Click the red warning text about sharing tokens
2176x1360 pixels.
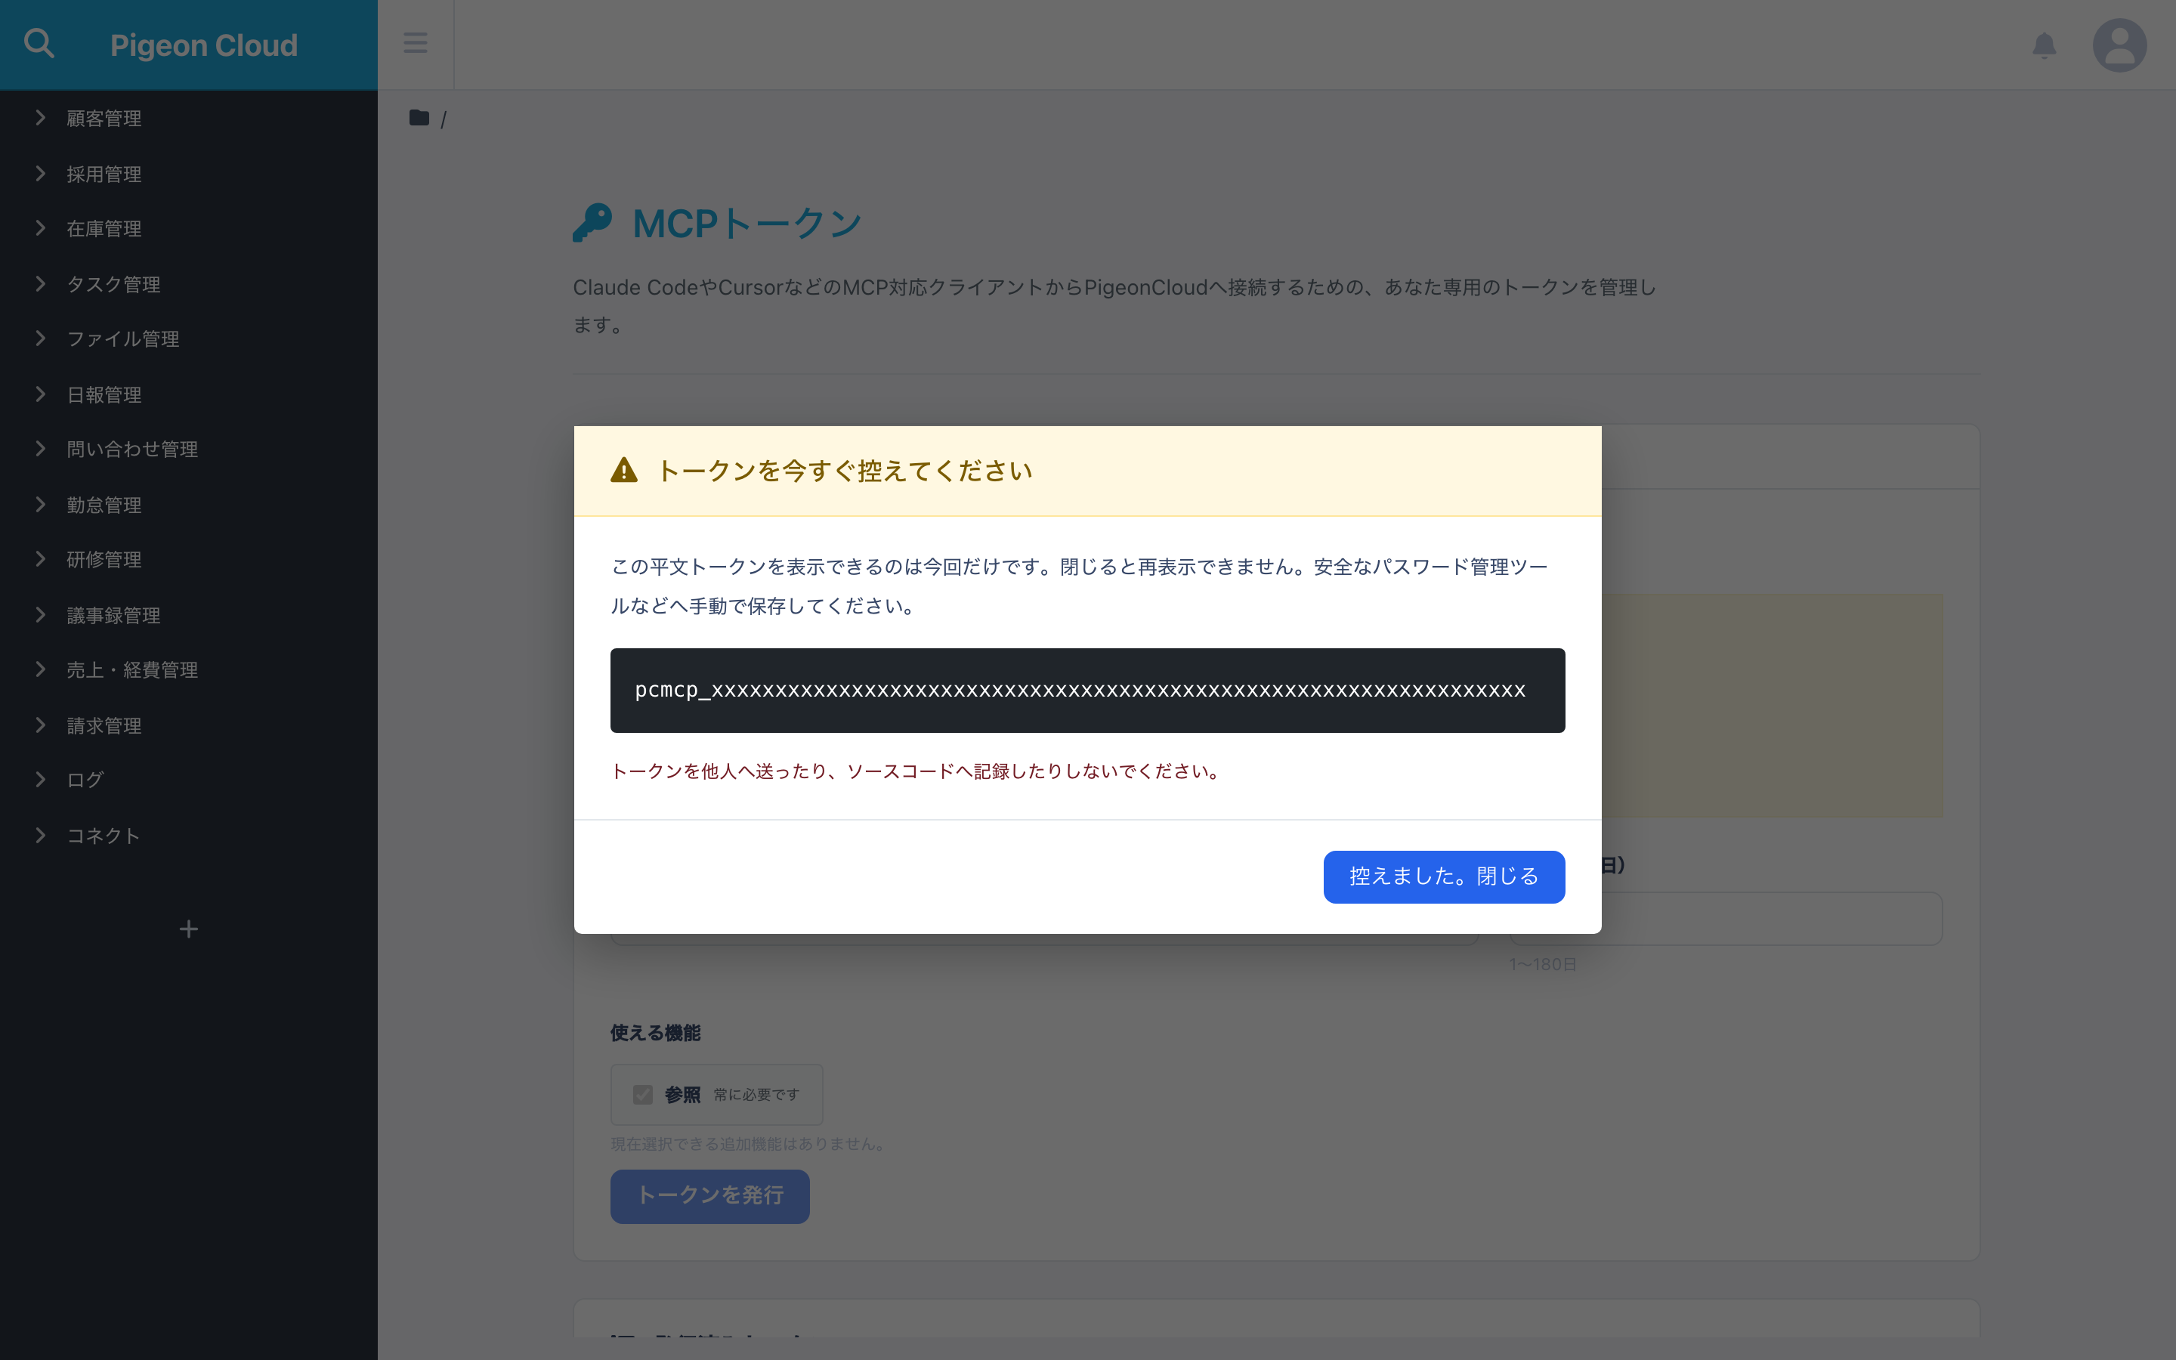pos(916,771)
